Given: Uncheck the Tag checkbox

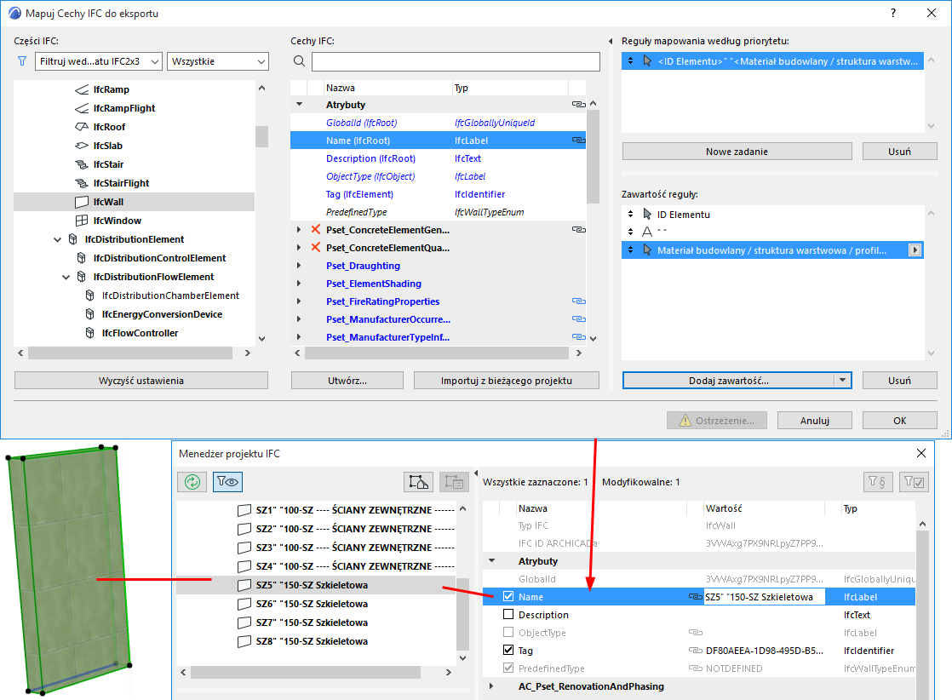Looking at the screenshot, I should pos(508,651).
